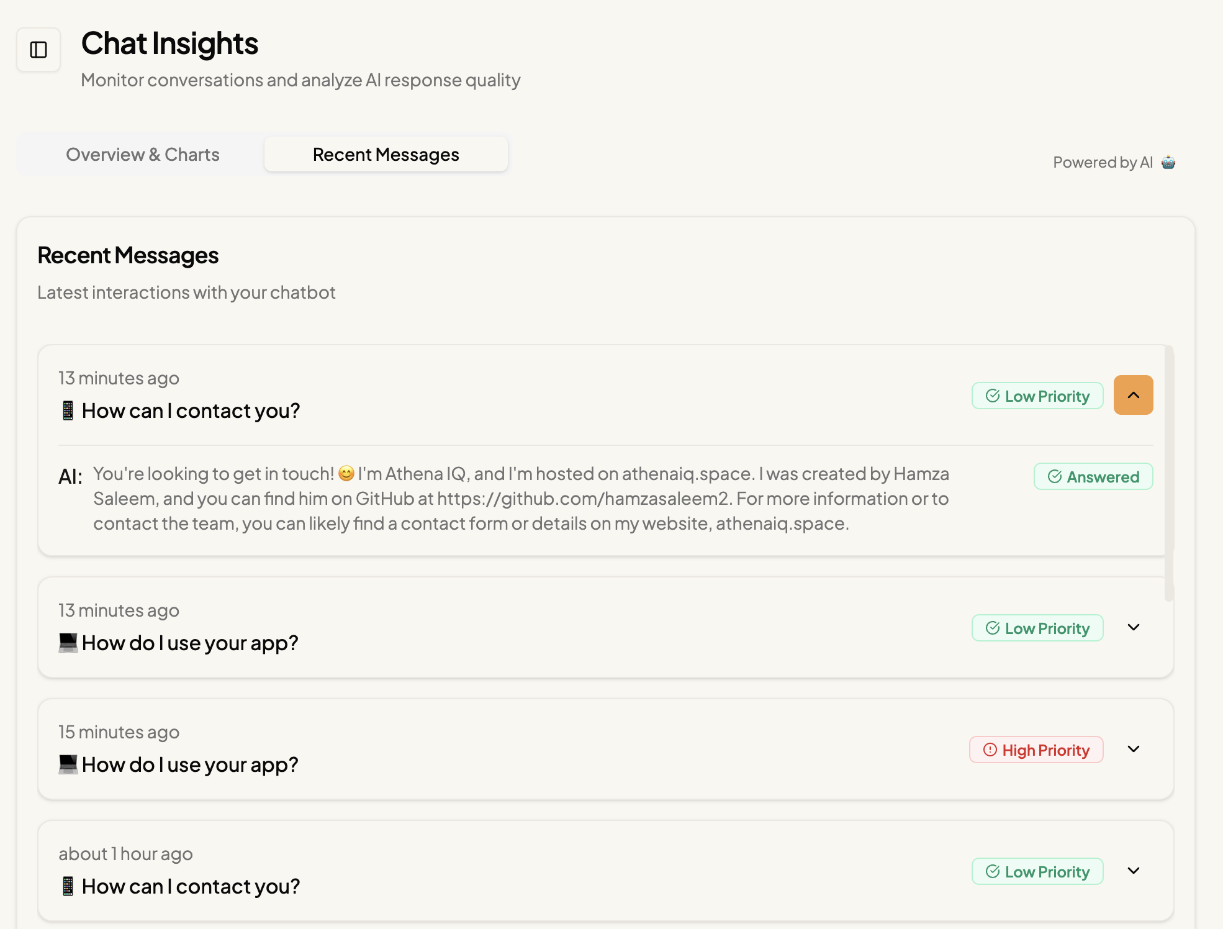Collapse the expanded 'How can I contact you?' message
Screen dimensions: 1223x929
(x=1133, y=395)
